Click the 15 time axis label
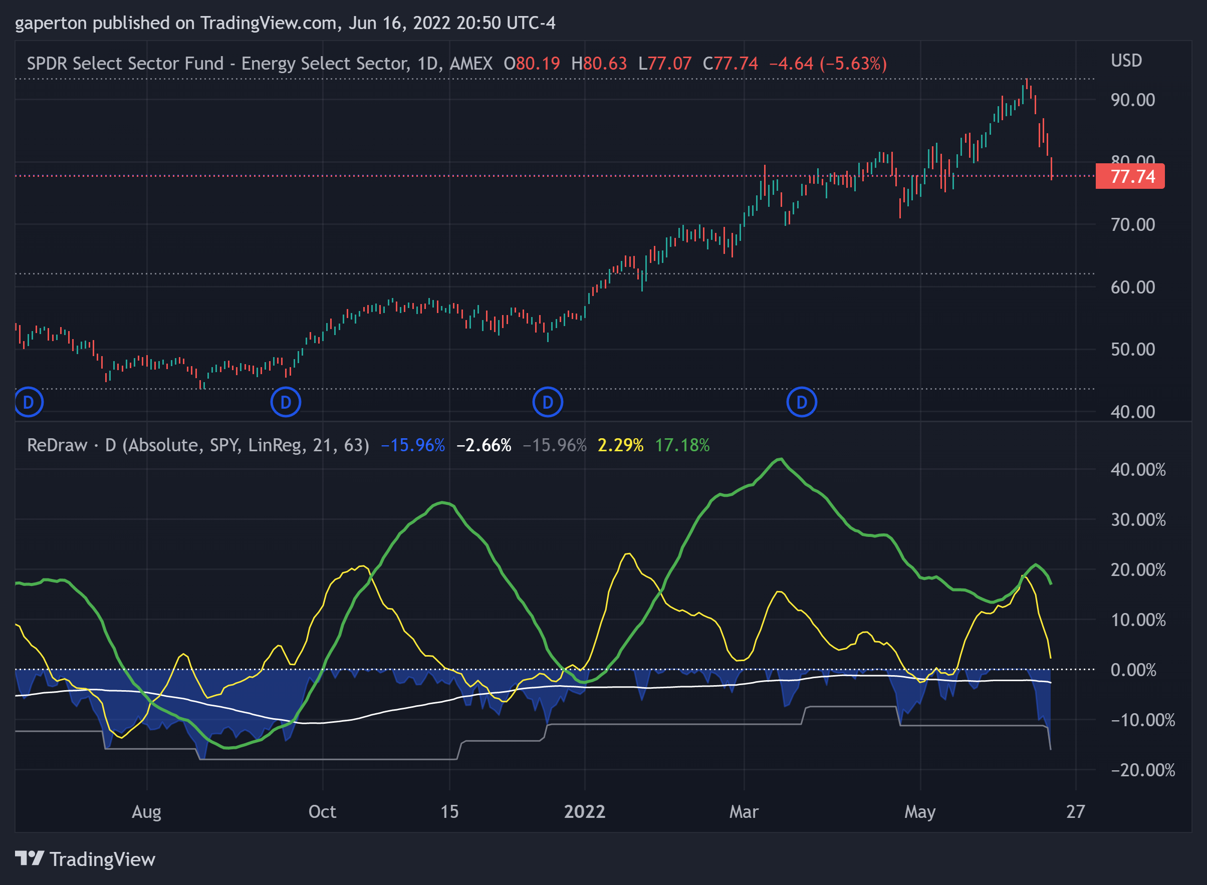 449,811
